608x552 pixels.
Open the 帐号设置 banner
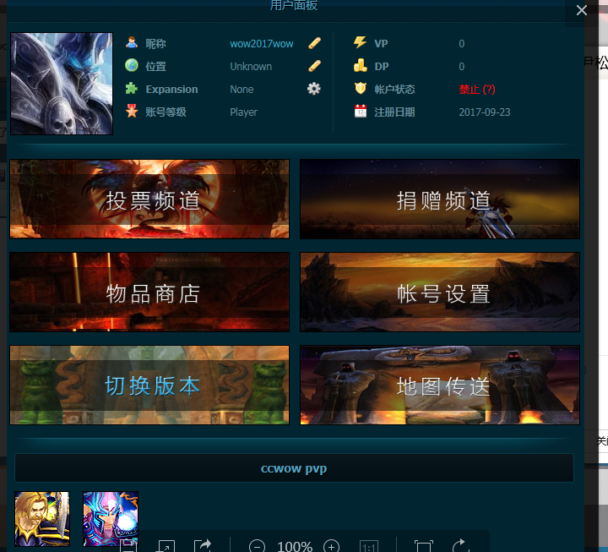(x=440, y=292)
